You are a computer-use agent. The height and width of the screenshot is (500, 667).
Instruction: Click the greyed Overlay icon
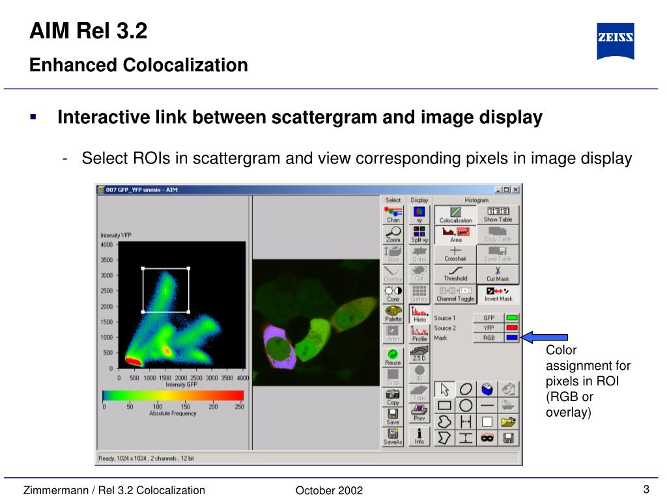point(393,274)
